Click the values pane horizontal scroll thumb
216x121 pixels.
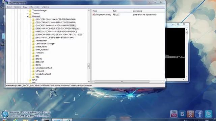pos(122,81)
